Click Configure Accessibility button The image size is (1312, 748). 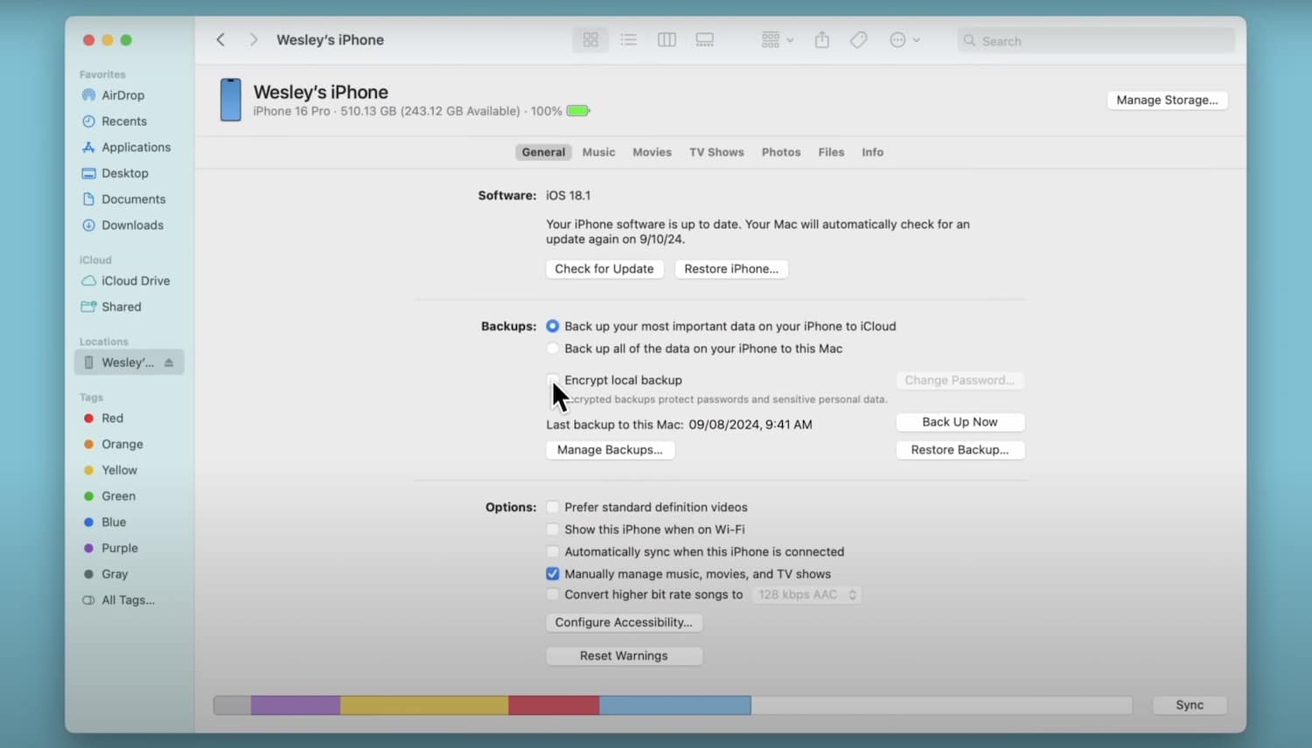[x=624, y=622]
